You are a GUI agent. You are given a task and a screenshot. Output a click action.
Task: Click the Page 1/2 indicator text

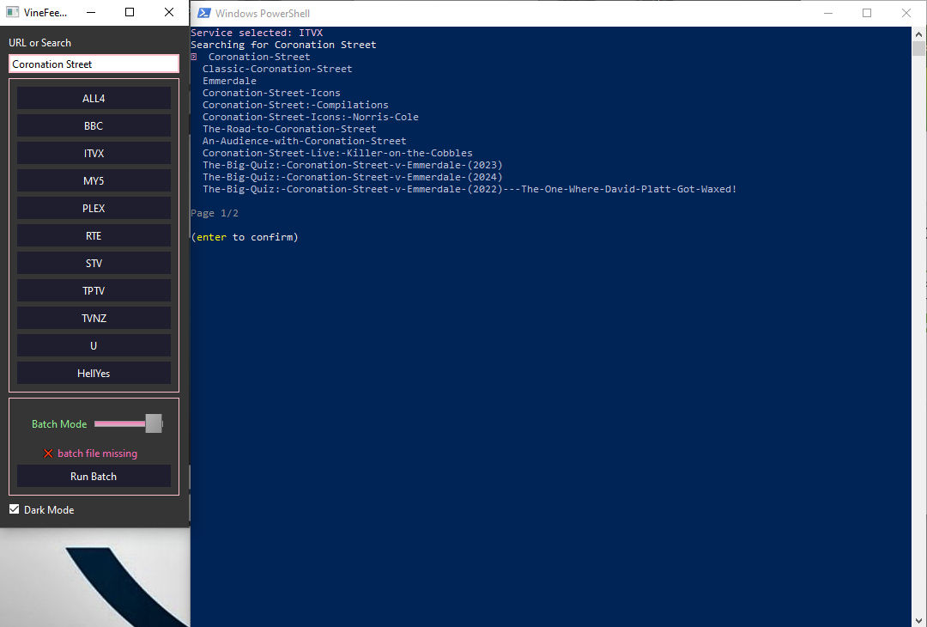(x=215, y=213)
